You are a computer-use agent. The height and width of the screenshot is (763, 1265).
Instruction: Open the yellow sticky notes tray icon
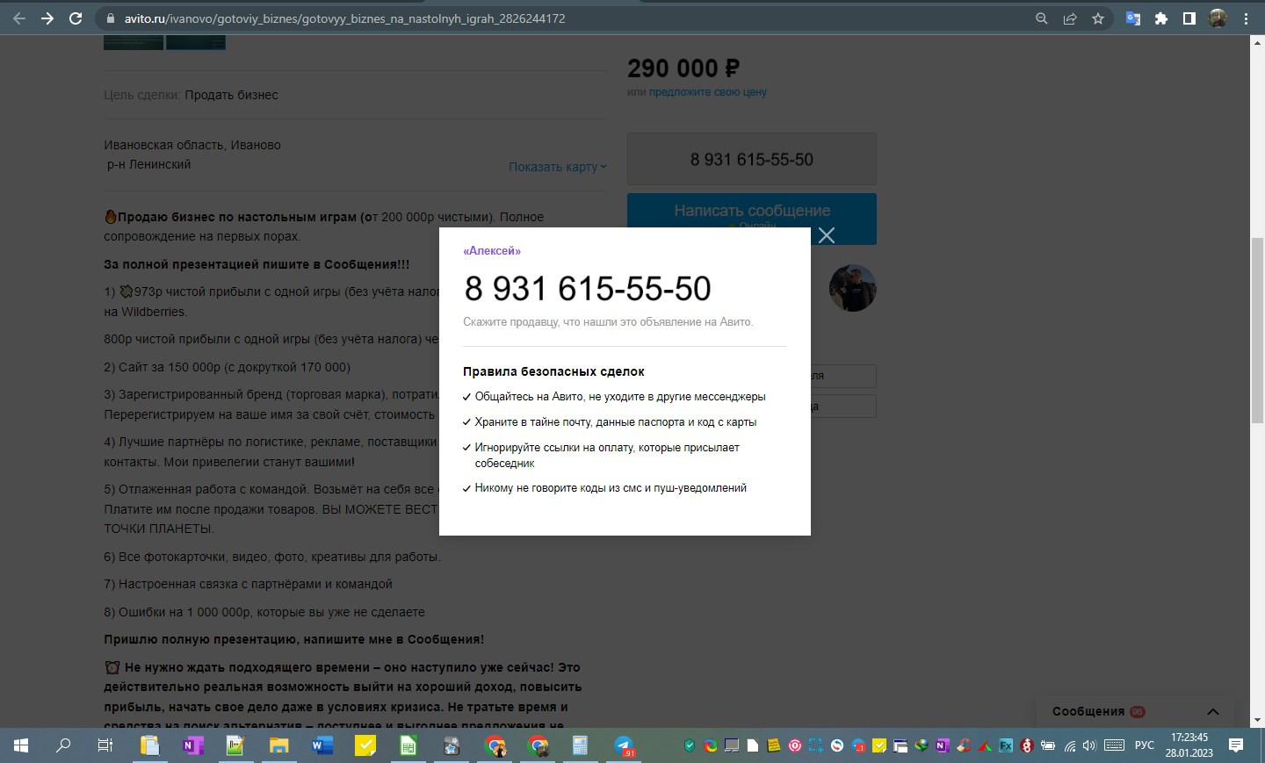click(x=774, y=745)
